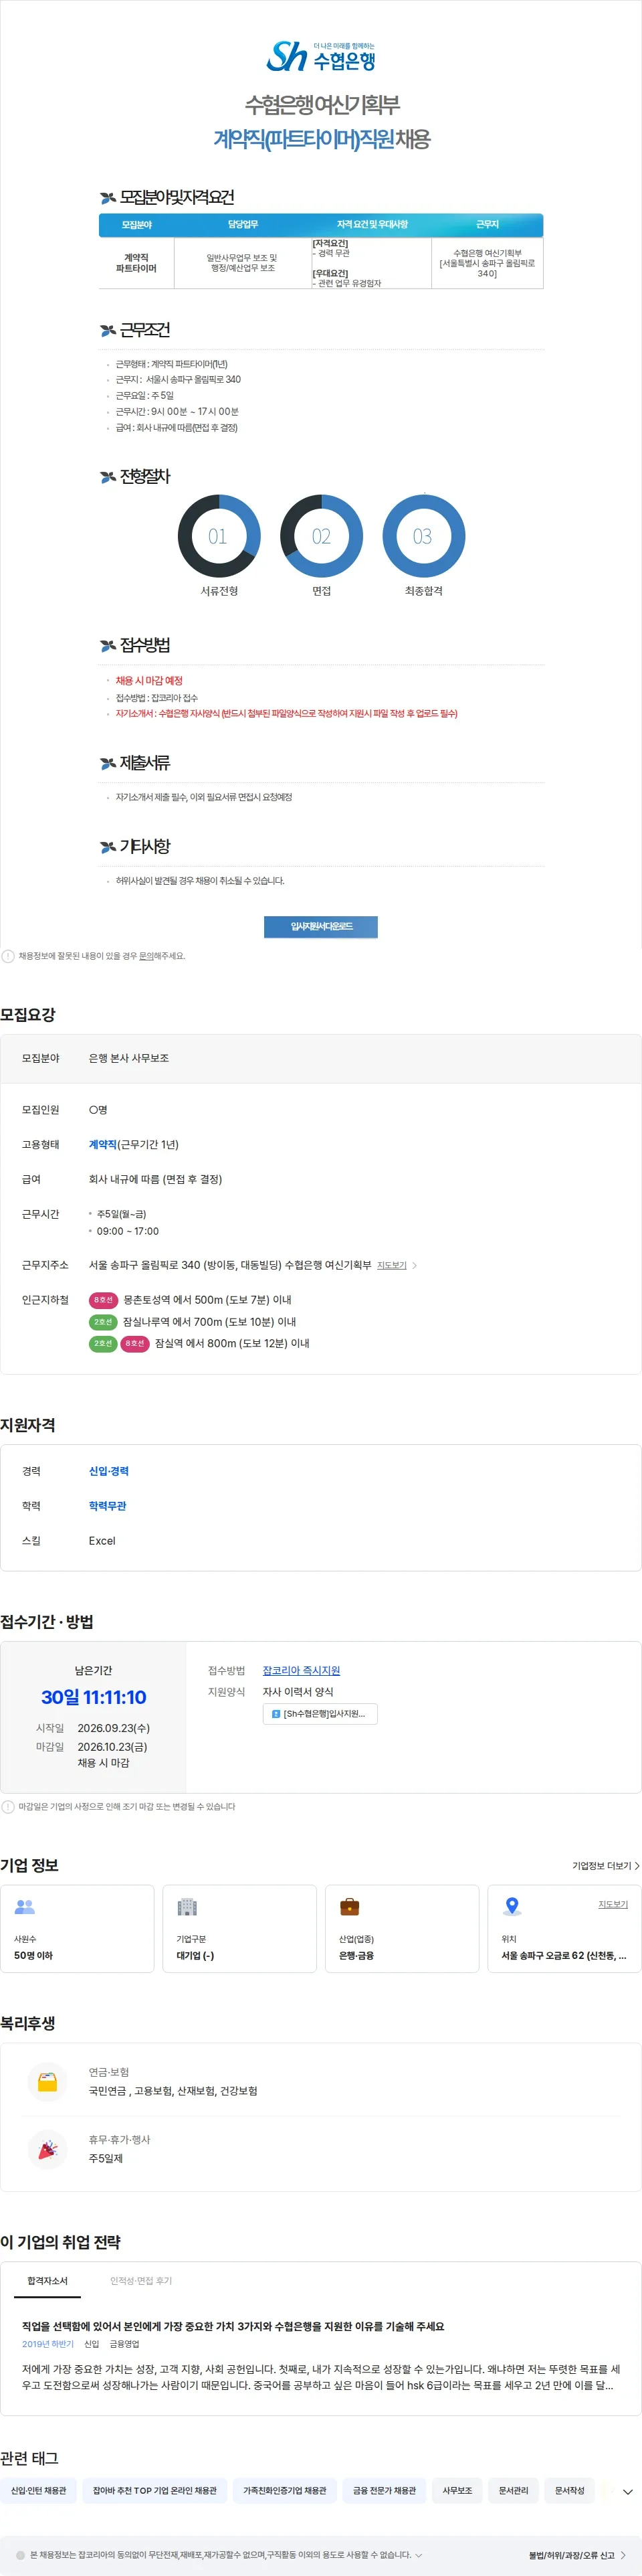The image size is (642, 2576).
Task: Click the 2호선 badge beside 잠실역
Action: pyautogui.click(x=103, y=1343)
